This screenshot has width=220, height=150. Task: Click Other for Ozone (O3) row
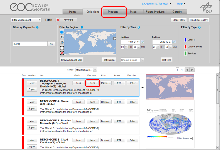(133, 102)
